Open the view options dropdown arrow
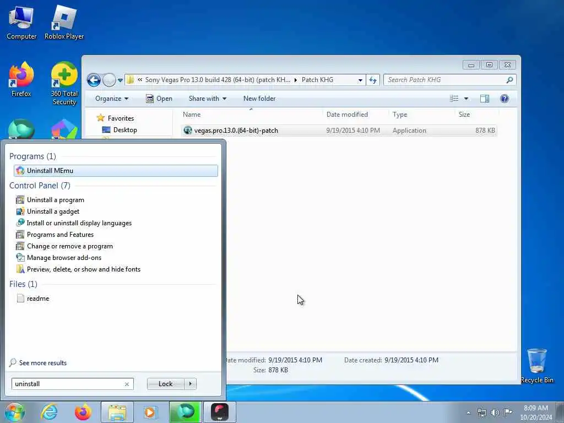Viewport: 564px width, 423px height. [466, 99]
